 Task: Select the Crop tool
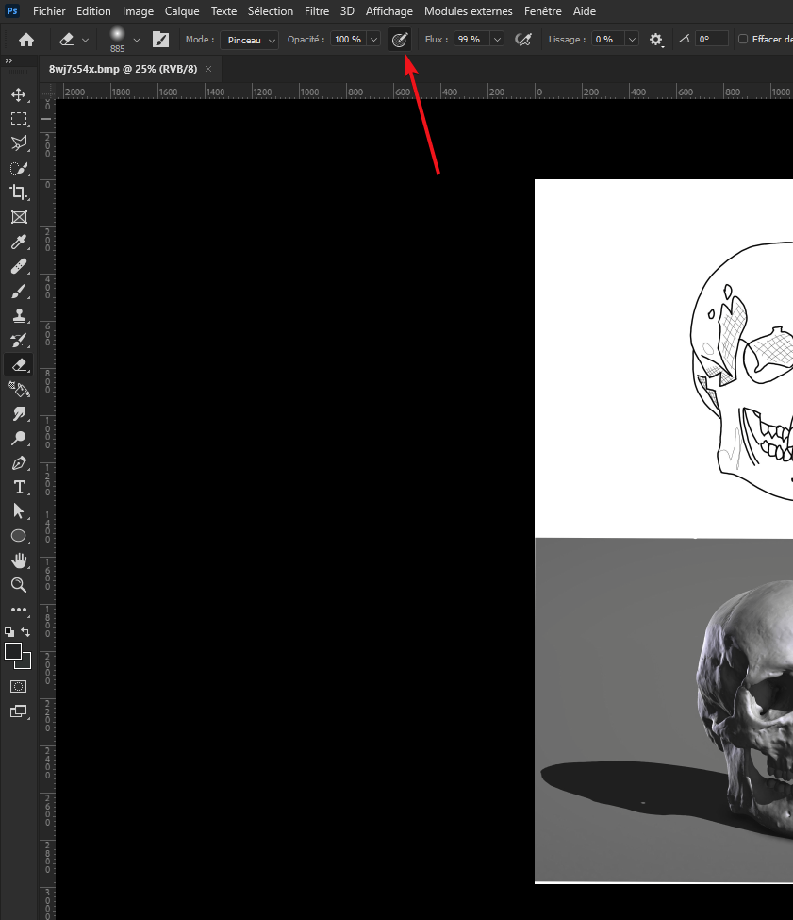[x=18, y=192]
